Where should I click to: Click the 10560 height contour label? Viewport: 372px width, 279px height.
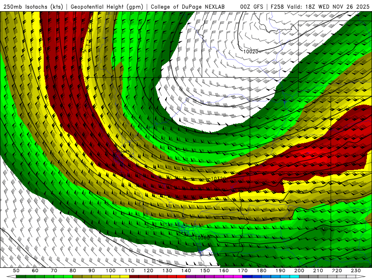coord(202,238)
